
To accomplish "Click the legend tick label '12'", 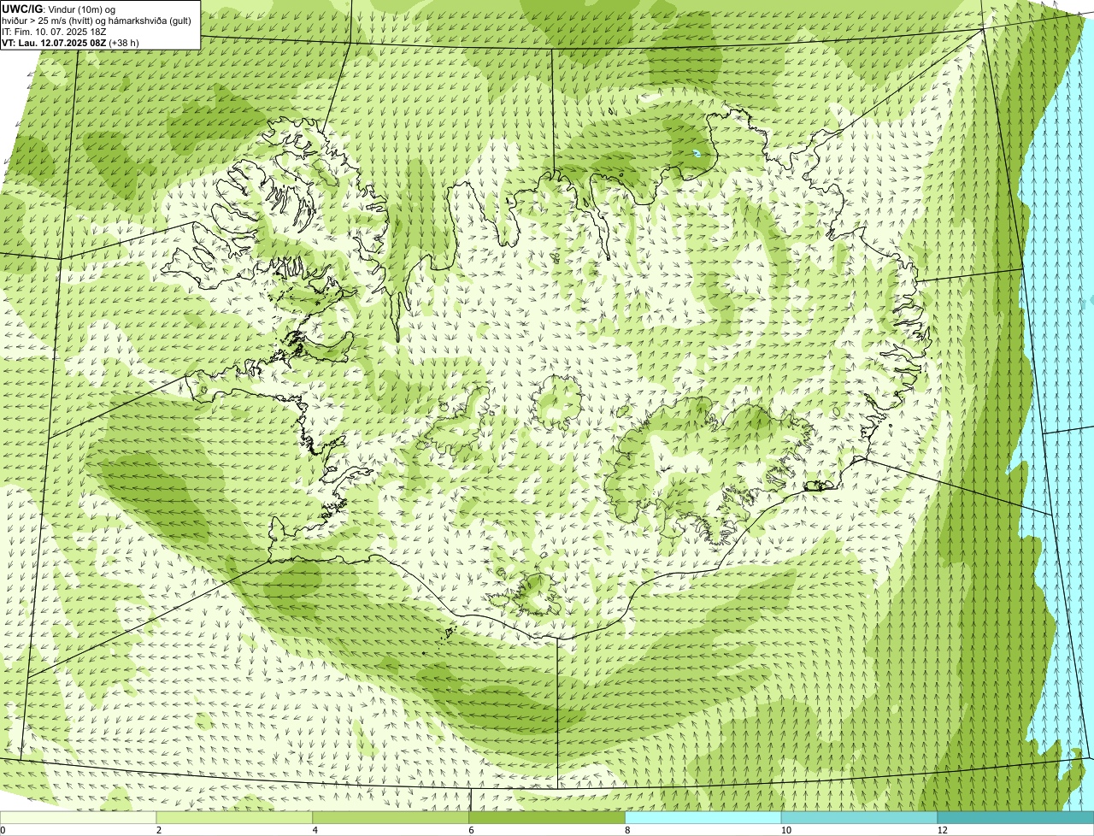I will (x=942, y=830).
